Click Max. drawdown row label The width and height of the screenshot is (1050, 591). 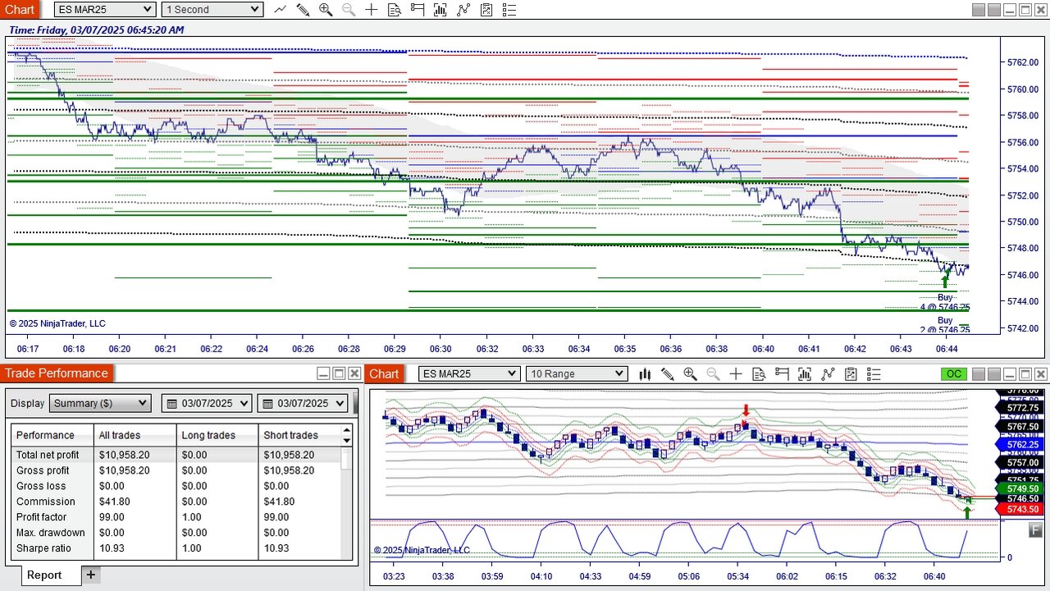pos(51,533)
